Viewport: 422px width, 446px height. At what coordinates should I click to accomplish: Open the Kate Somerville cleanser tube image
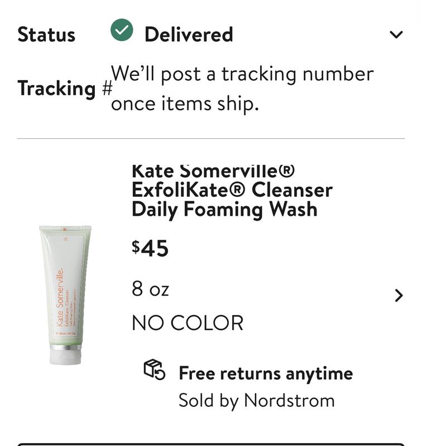[65, 290]
